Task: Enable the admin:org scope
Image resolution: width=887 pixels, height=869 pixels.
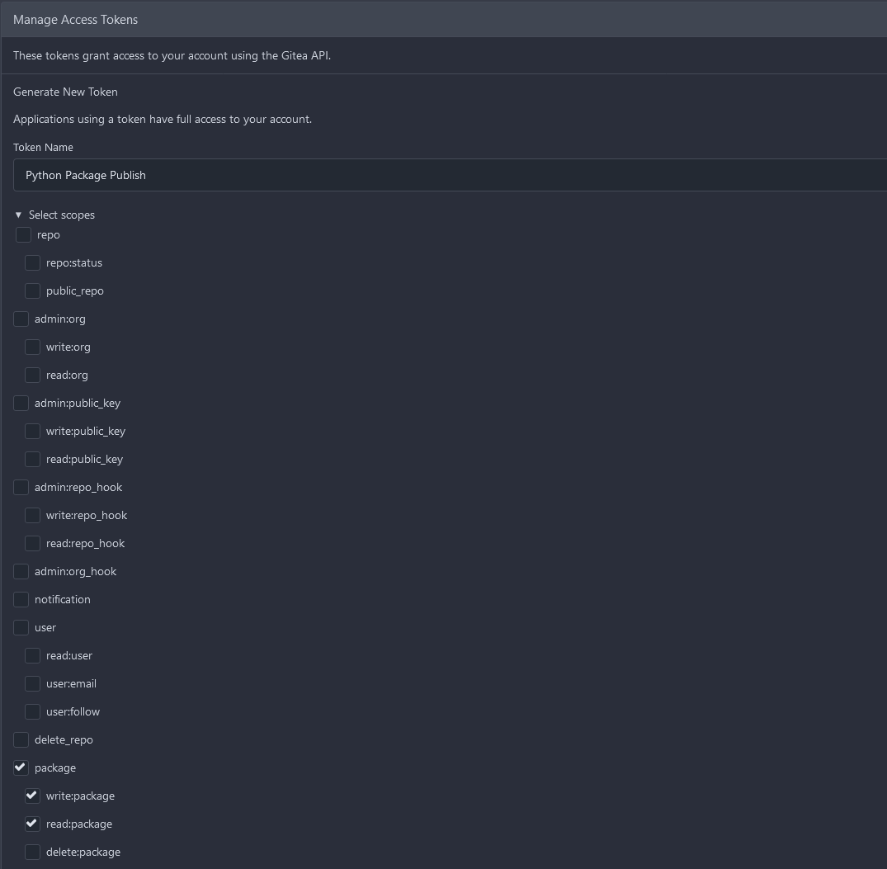Action: [x=21, y=319]
